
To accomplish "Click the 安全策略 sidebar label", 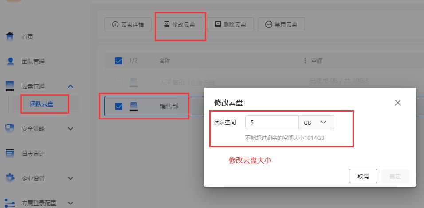I will 33,129.
